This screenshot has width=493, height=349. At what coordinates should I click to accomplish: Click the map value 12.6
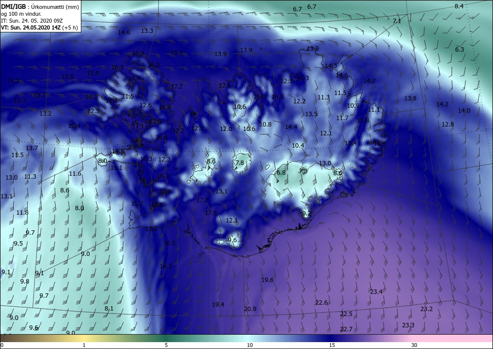[145, 105]
